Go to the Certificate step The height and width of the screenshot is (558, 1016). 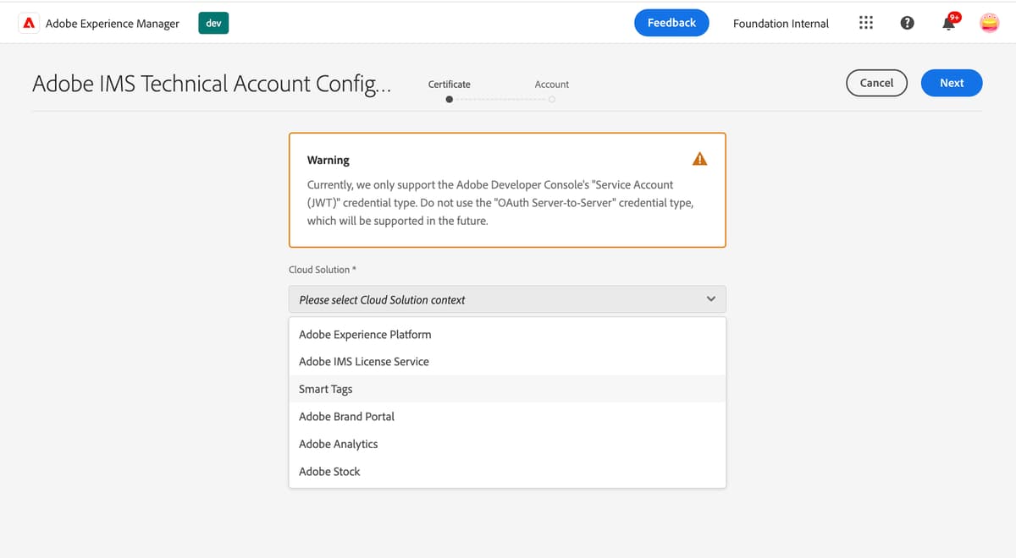coord(450,99)
